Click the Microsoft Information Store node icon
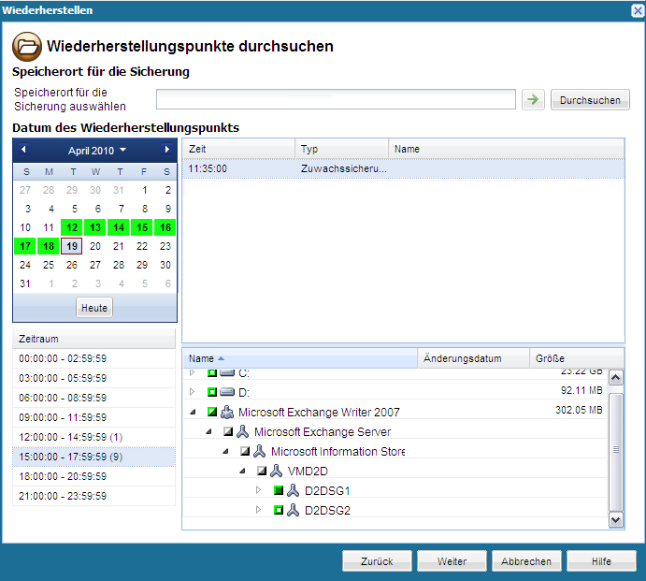The height and width of the screenshot is (581, 646). coord(259,451)
